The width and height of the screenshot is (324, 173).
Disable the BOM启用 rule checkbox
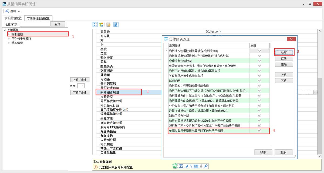coord(259,81)
